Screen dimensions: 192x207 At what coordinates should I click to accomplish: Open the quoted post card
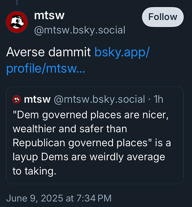95,135
